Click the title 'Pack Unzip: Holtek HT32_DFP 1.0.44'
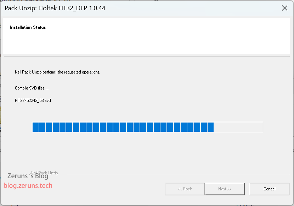This screenshot has width=294, height=206. (x=55, y=8)
